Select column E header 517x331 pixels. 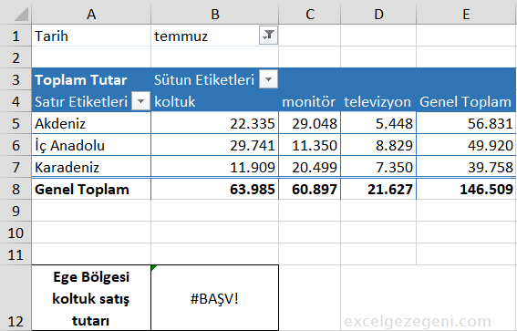(x=466, y=14)
